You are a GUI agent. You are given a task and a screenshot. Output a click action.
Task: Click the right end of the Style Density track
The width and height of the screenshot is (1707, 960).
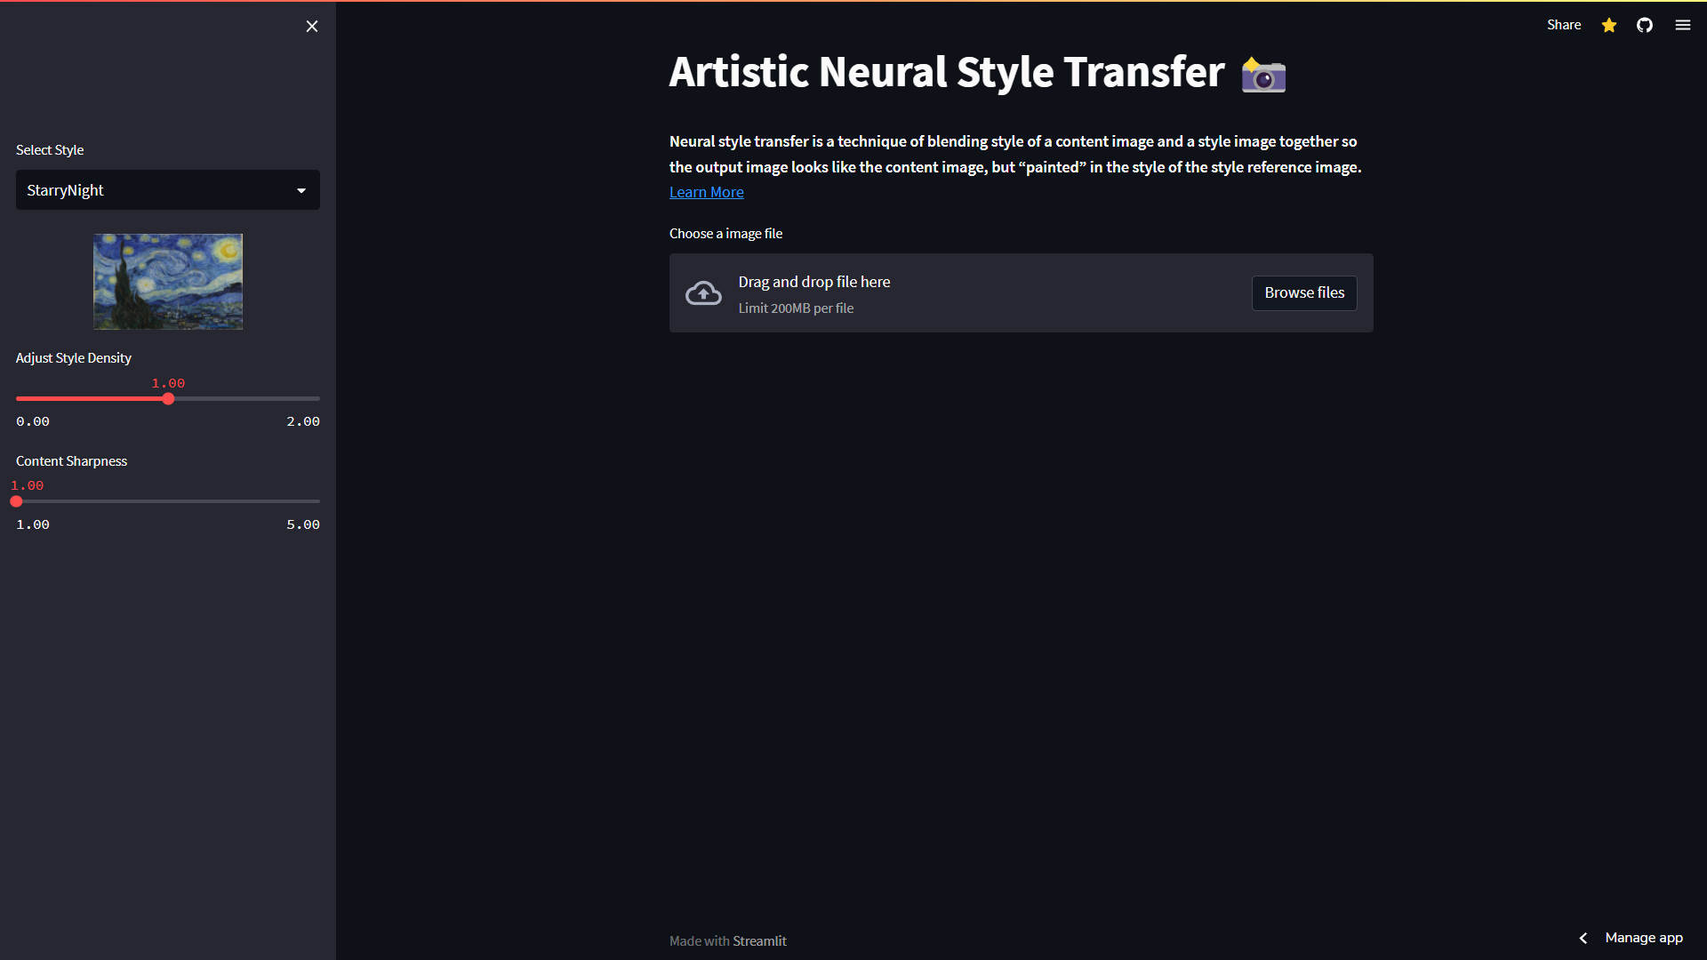[x=317, y=399]
